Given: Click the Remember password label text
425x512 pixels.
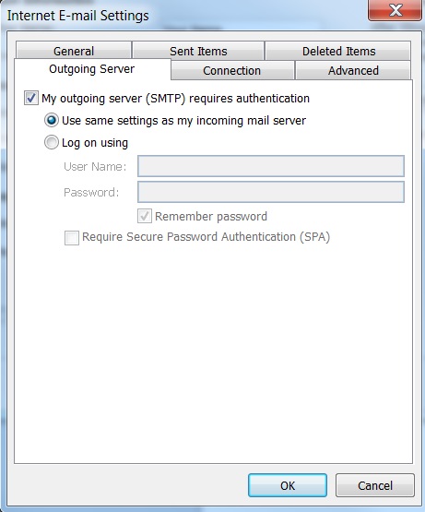Looking at the screenshot, I should pos(211,217).
